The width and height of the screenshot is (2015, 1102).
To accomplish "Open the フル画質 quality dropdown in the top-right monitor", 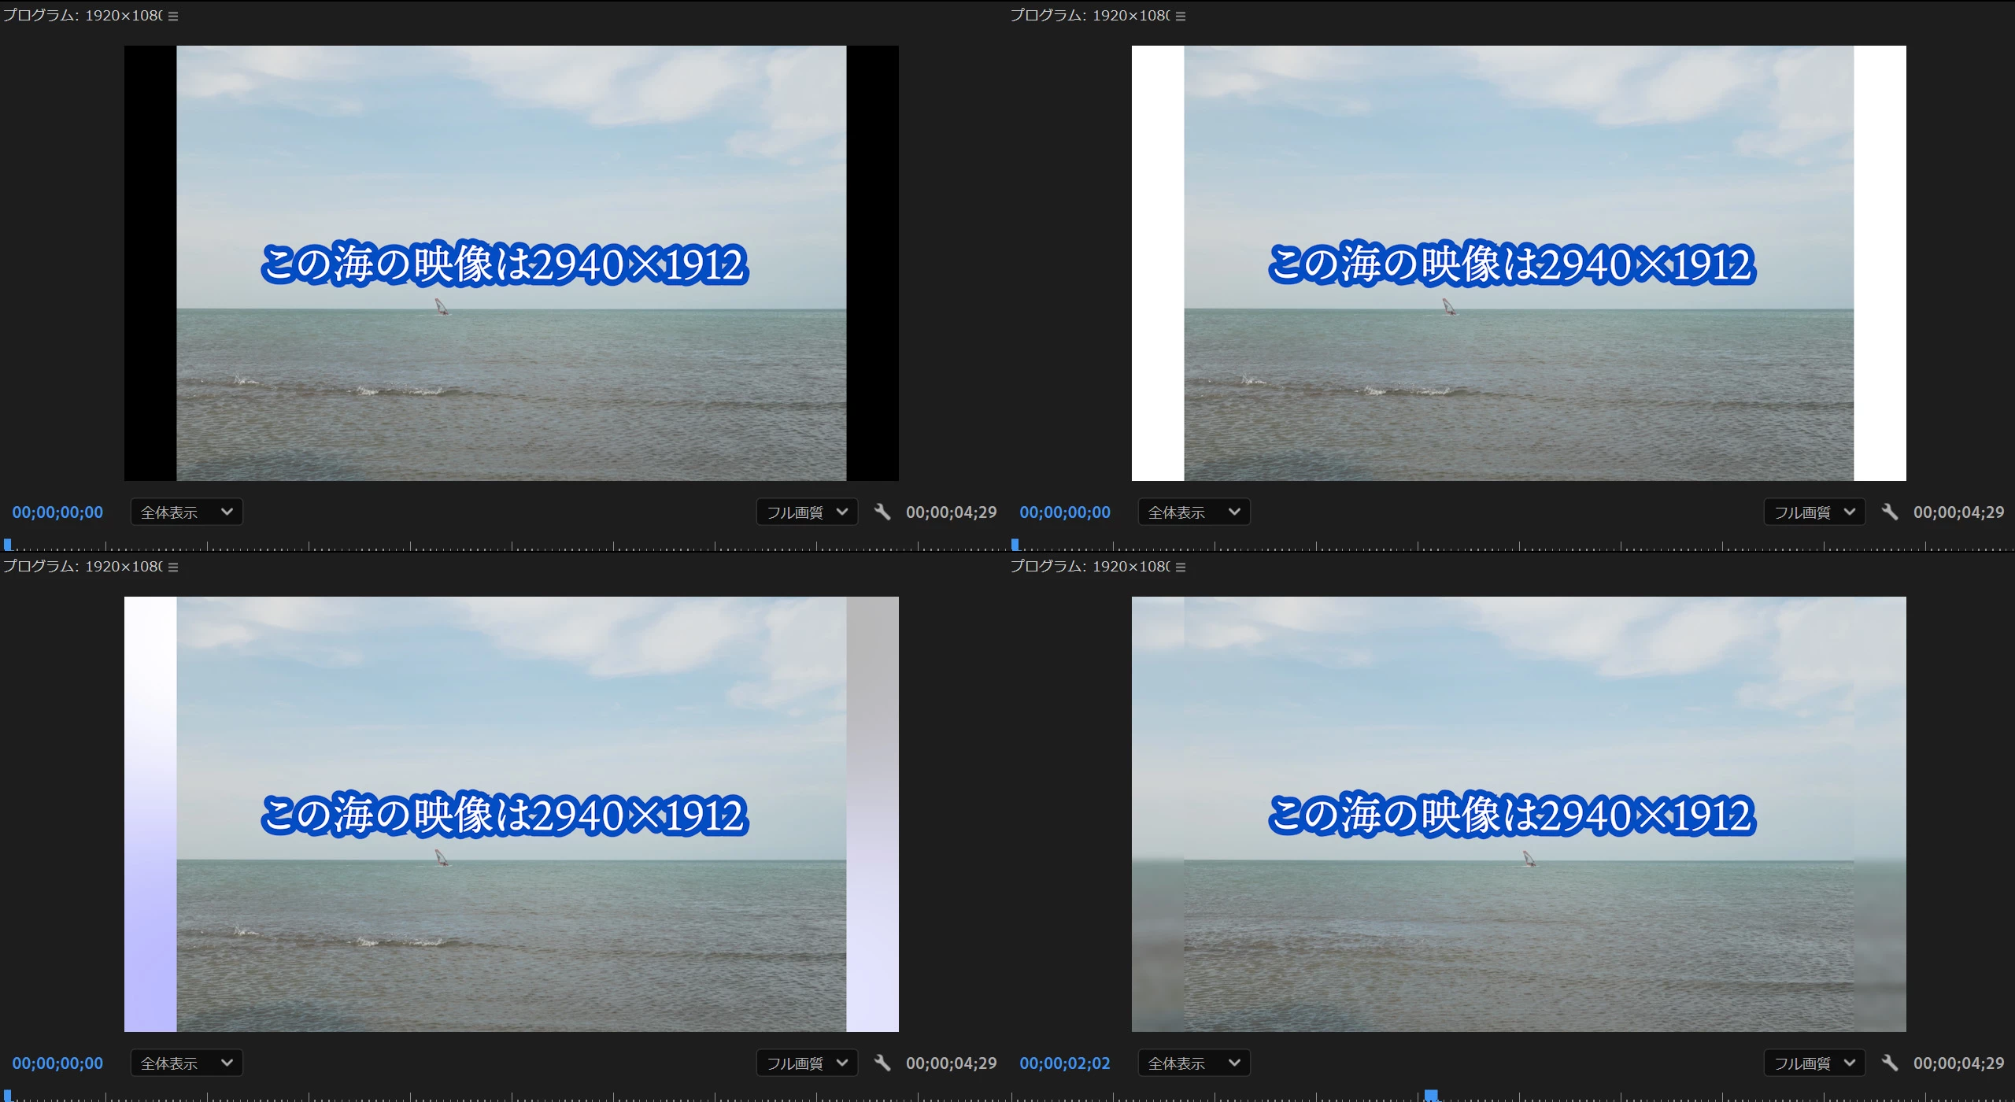I will coord(1814,512).
